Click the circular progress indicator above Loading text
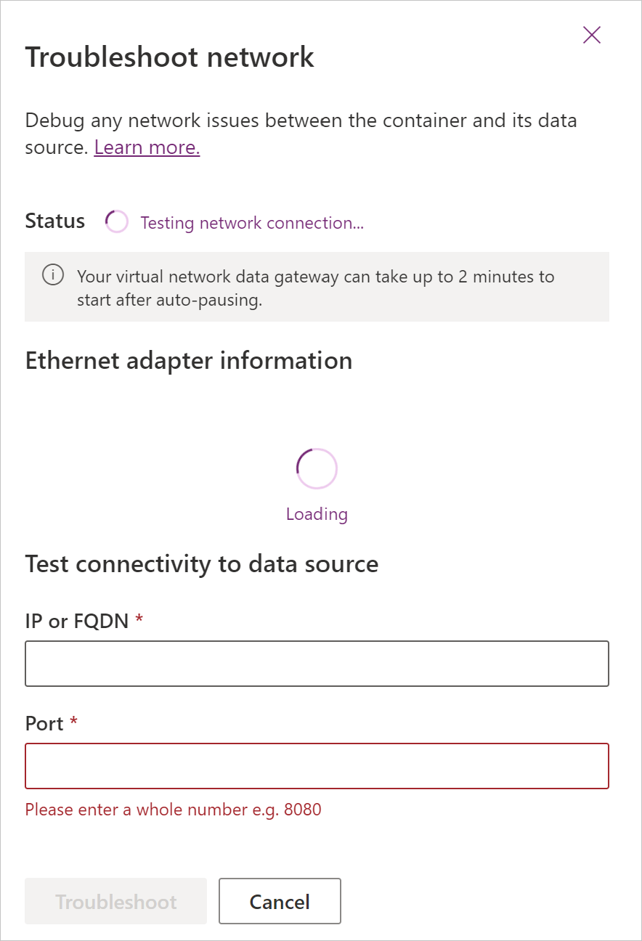 coord(316,468)
